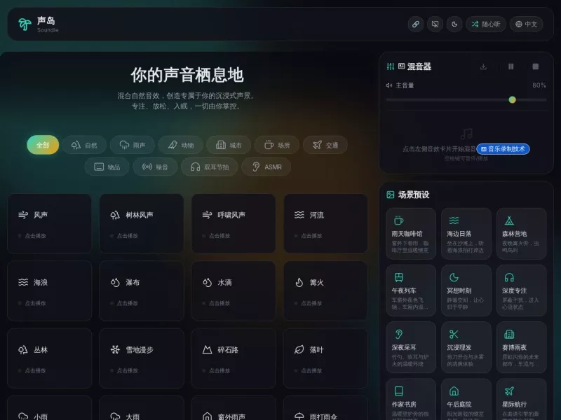Viewport: 561px width, 420px height.
Task: Select the 物品 category filter
Action: tap(107, 167)
